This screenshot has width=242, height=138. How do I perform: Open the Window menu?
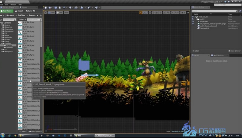(13, 5)
